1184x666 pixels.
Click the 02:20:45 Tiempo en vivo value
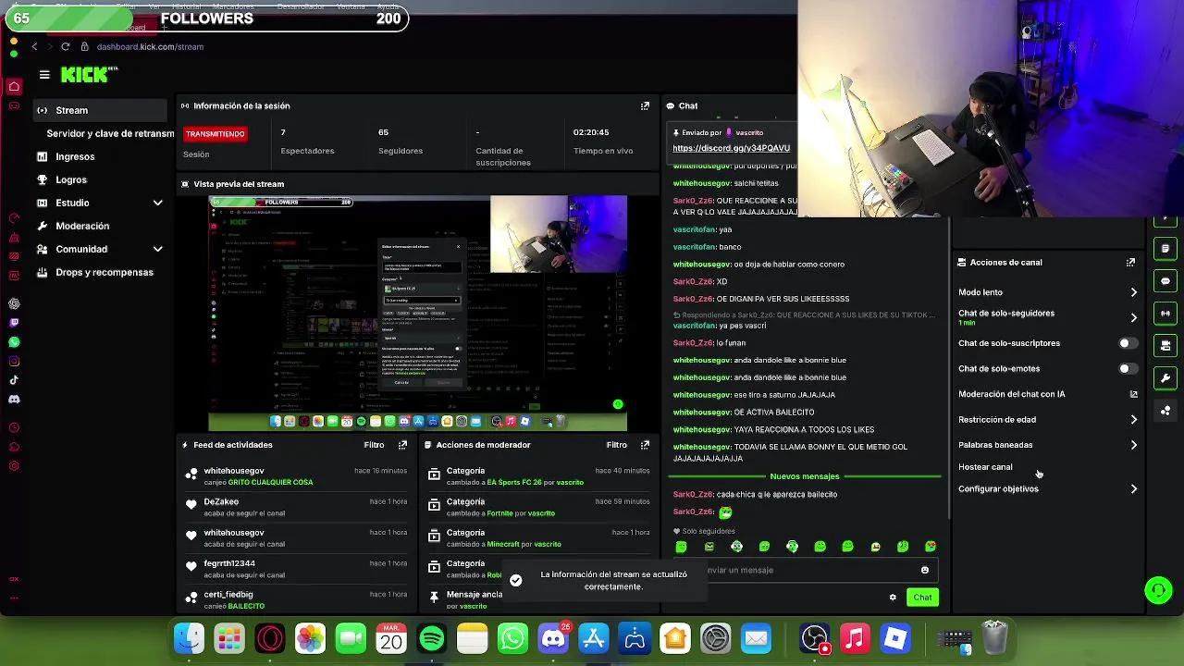pos(591,132)
